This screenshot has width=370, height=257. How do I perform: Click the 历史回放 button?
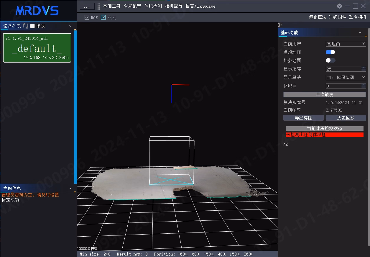pyautogui.click(x=346, y=118)
